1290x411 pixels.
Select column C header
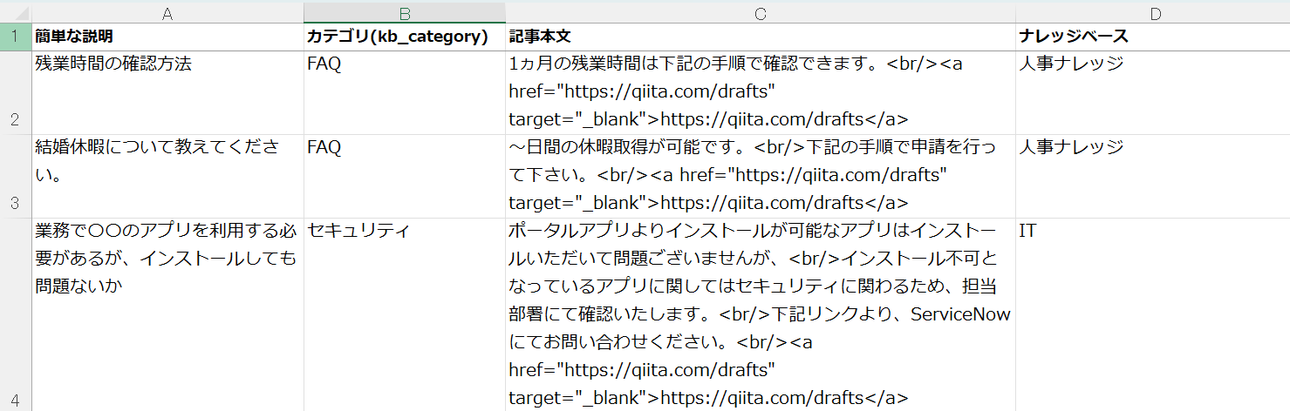[761, 13]
